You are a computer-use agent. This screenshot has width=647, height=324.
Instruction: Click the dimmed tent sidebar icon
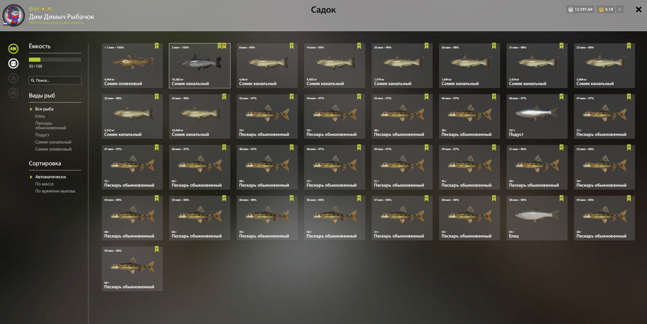coord(13,78)
